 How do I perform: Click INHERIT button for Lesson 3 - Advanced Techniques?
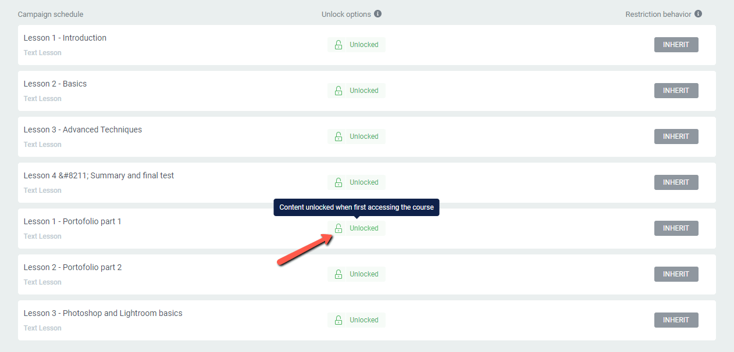pos(676,137)
